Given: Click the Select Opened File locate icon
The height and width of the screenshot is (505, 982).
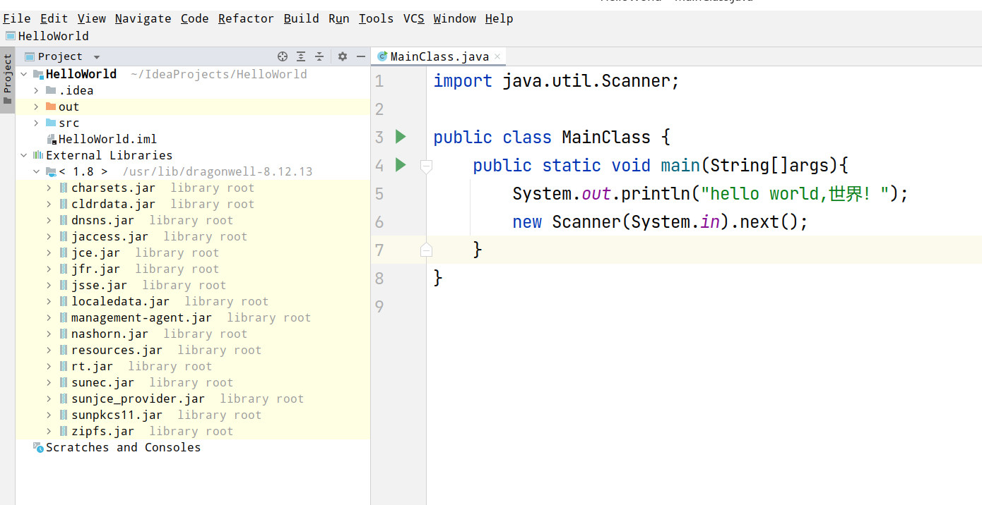Looking at the screenshot, I should coord(283,56).
